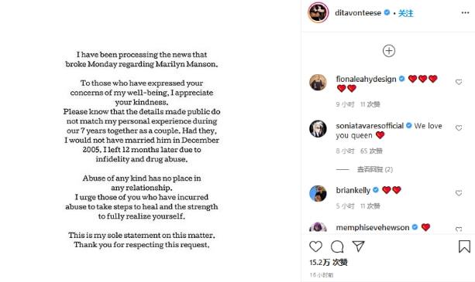Screen dimensions: 475x282
Task: Visit soniatavaresofficial's profile
Action: [x=370, y=126]
